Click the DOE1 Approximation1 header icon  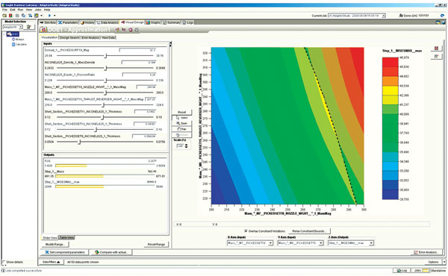coord(43,30)
